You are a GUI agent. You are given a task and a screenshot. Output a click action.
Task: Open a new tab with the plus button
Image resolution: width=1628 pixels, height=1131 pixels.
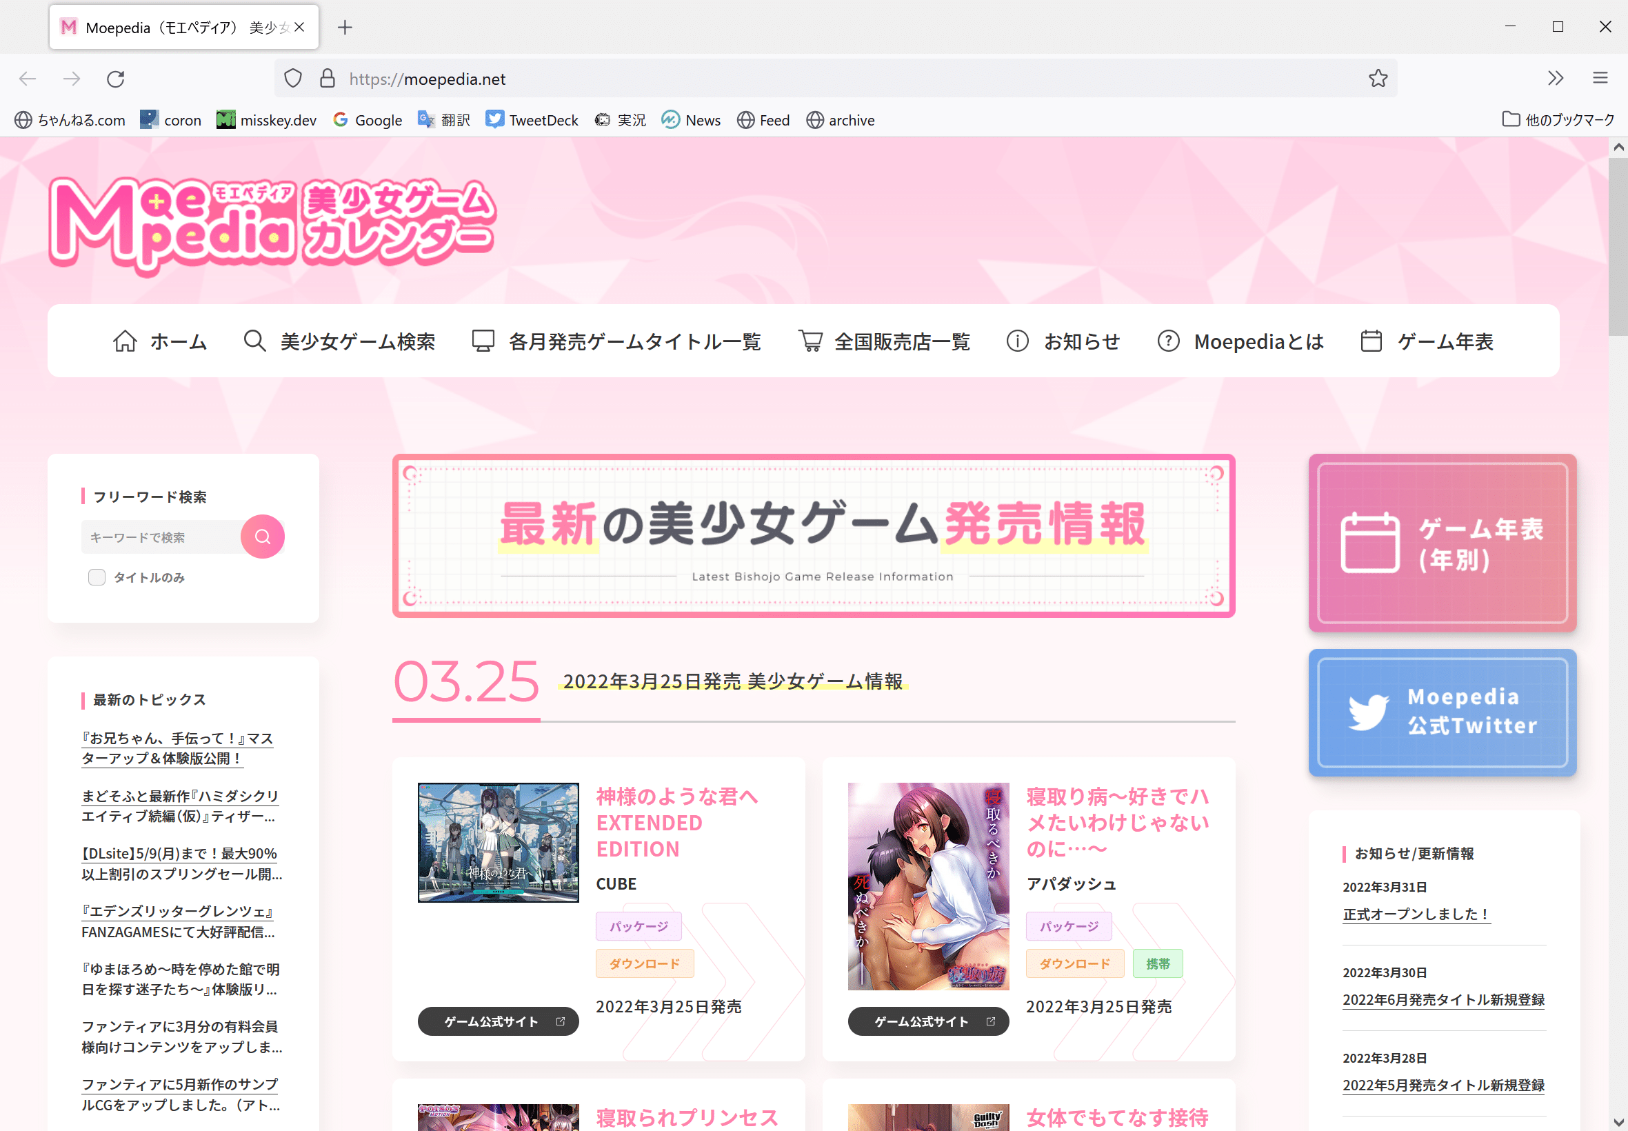pyautogui.click(x=345, y=28)
